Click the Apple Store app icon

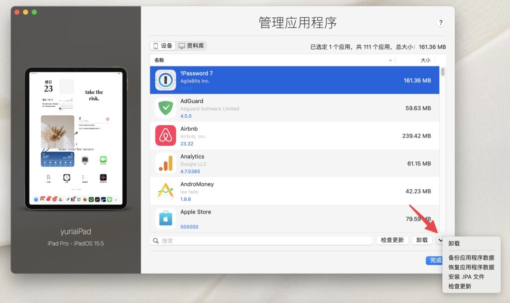tap(165, 219)
